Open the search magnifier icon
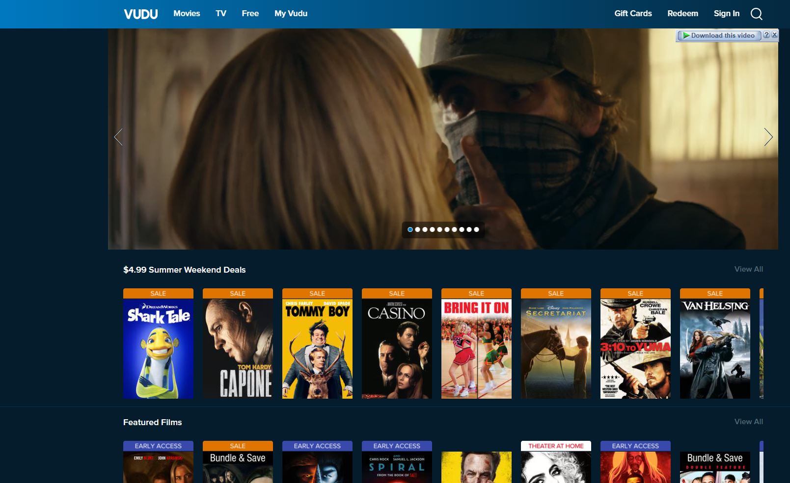Screen dimensions: 790x483 [756, 14]
